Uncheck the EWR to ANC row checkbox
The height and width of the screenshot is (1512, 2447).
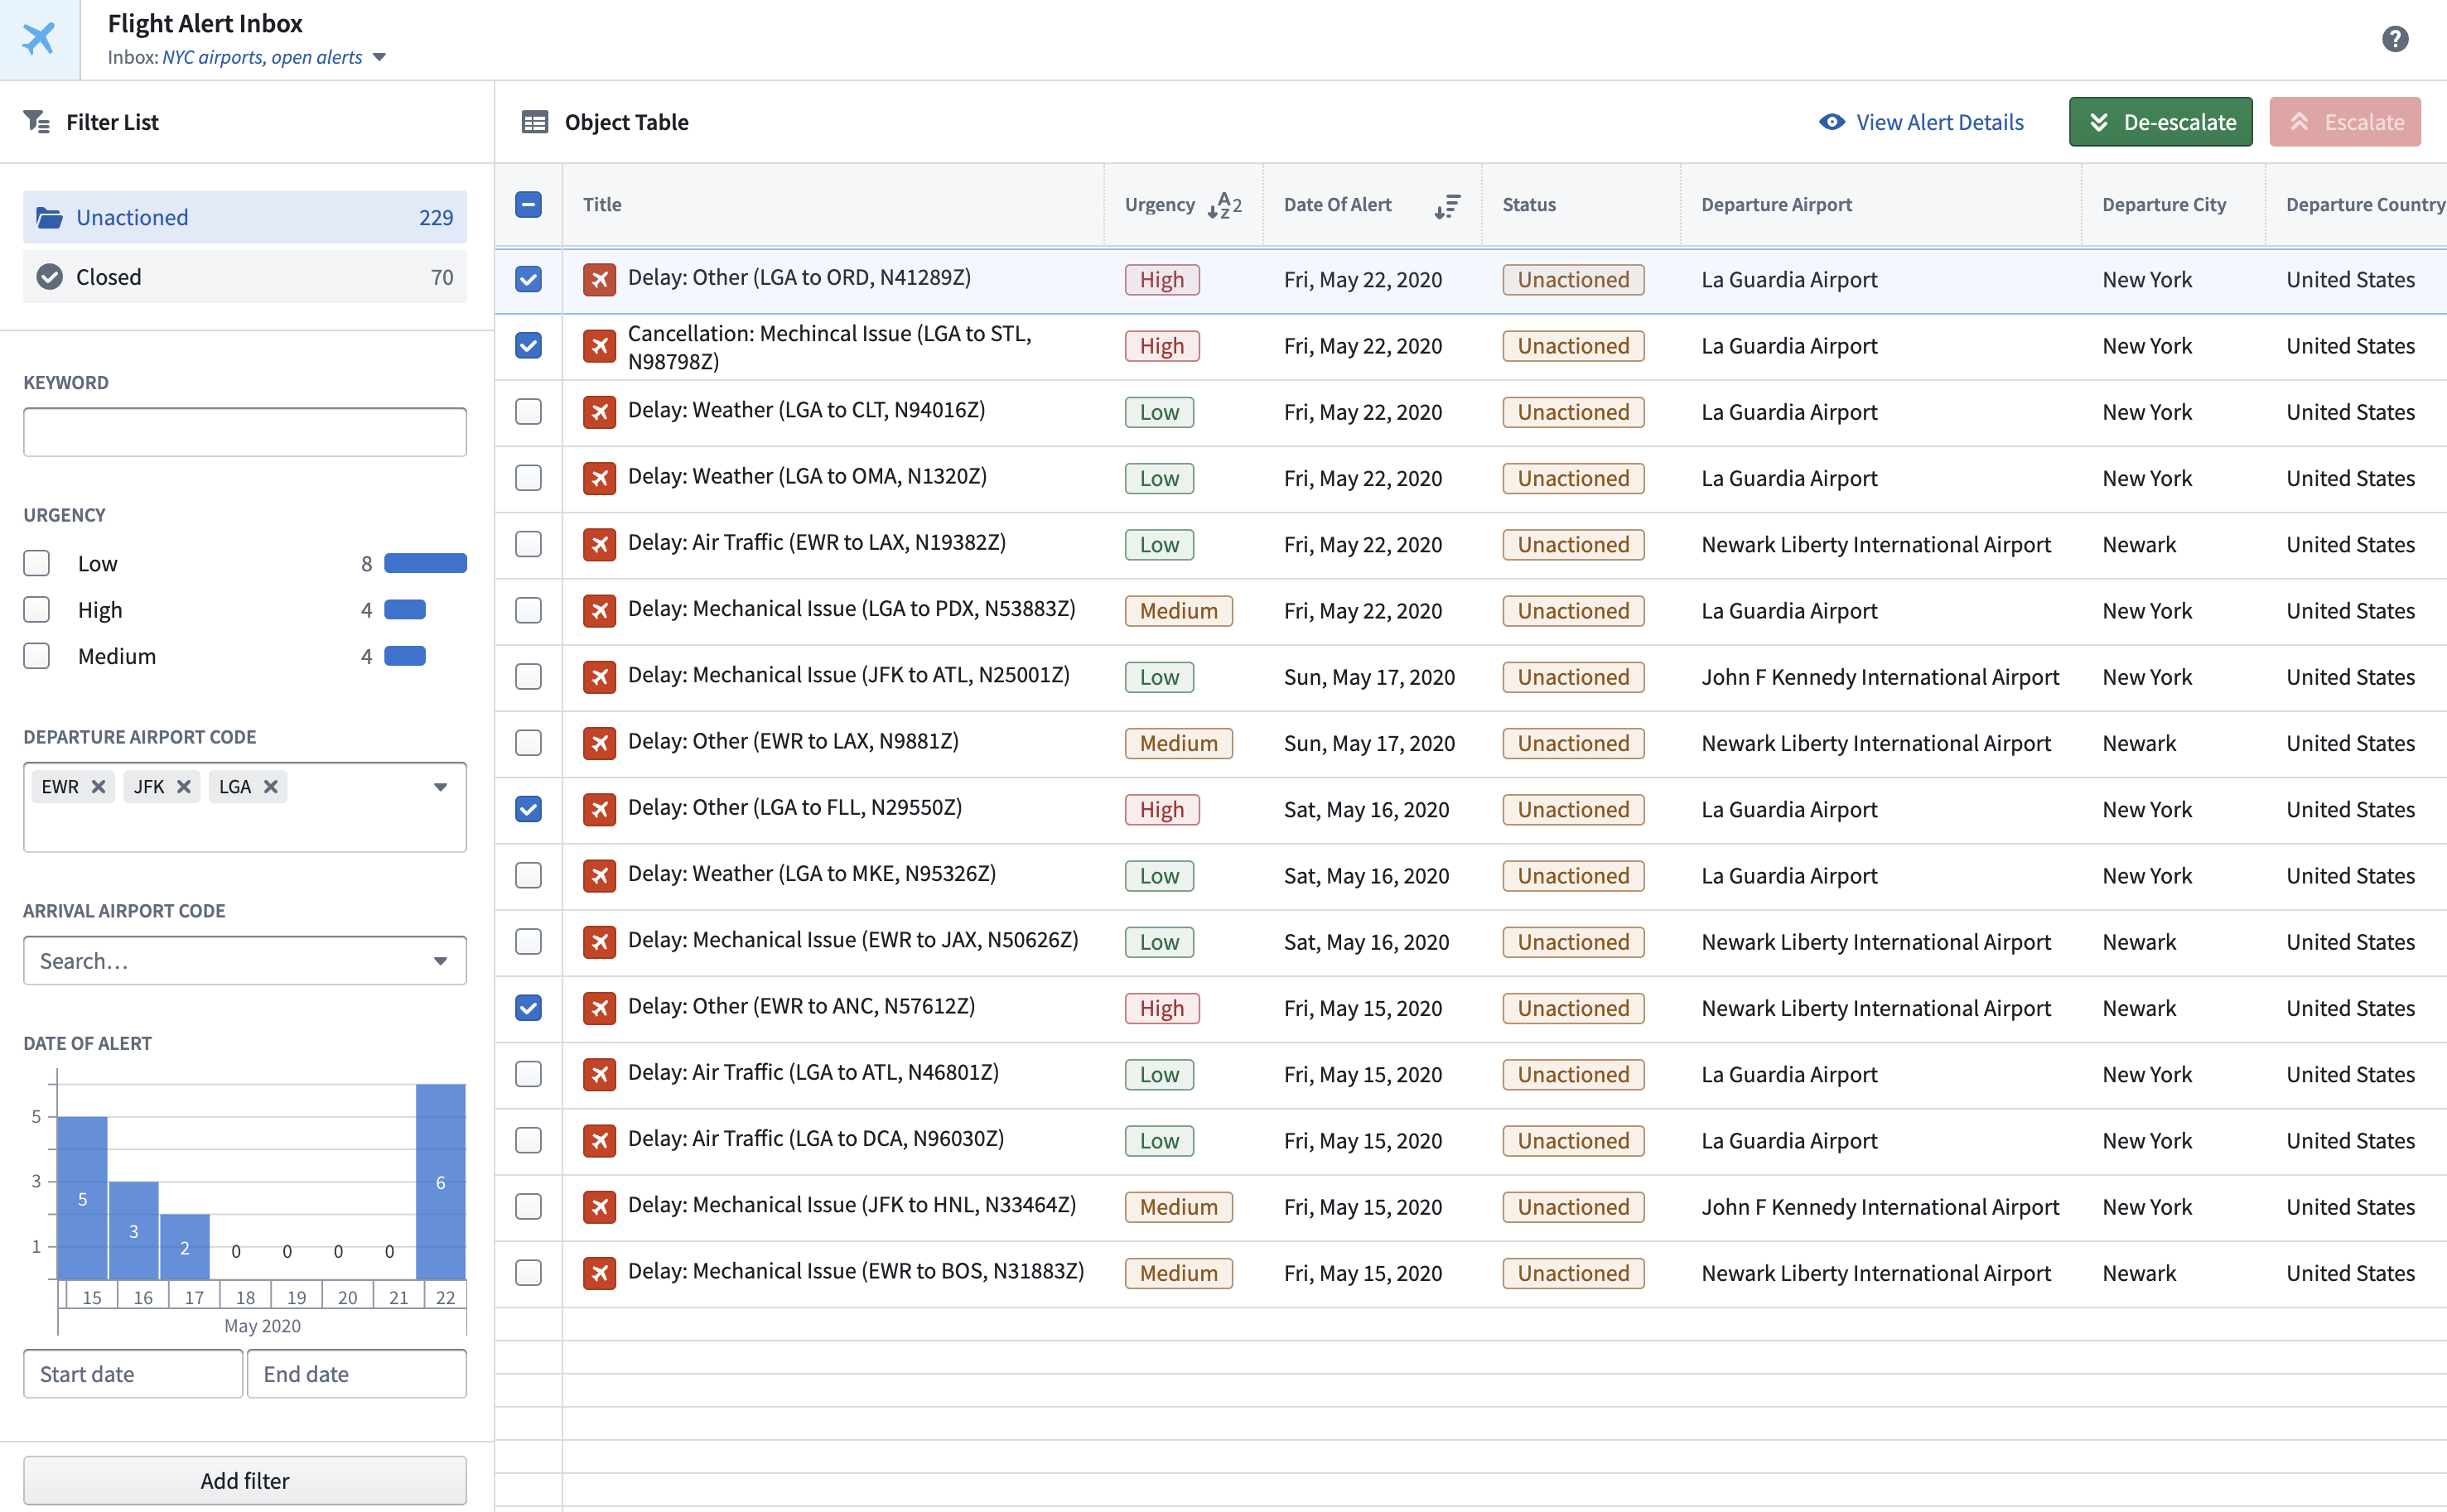point(528,1008)
